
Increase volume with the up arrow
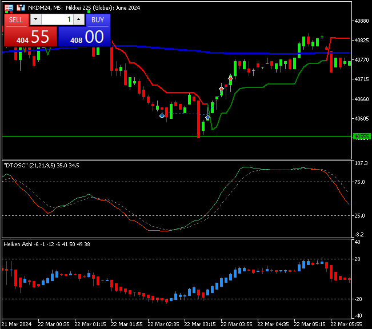79,19
